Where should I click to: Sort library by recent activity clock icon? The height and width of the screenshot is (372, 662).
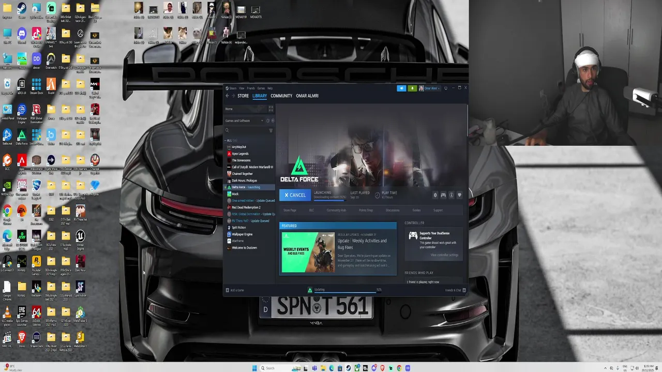267,121
